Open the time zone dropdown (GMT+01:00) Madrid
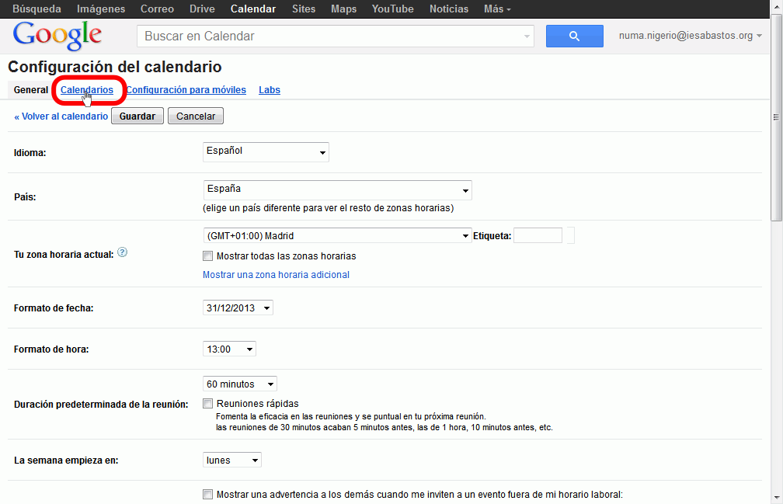Image resolution: width=783 pixels, height=504 pixels. [x=337, y=235]
